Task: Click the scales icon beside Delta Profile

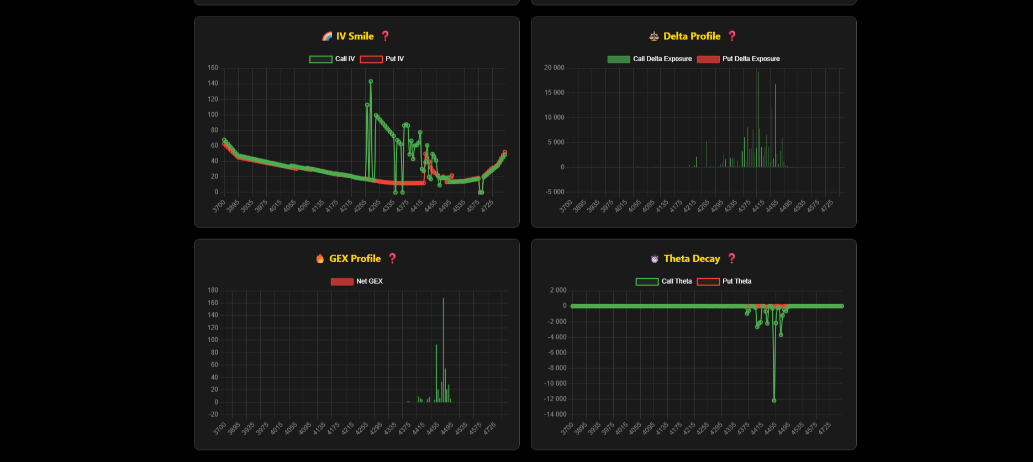Action: click(654, 36)
